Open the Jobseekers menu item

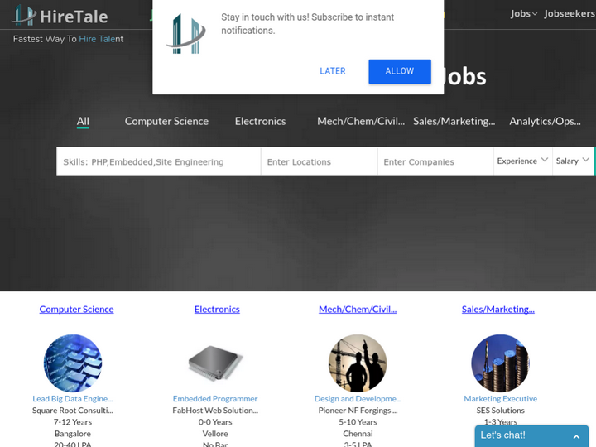point(570,13)
